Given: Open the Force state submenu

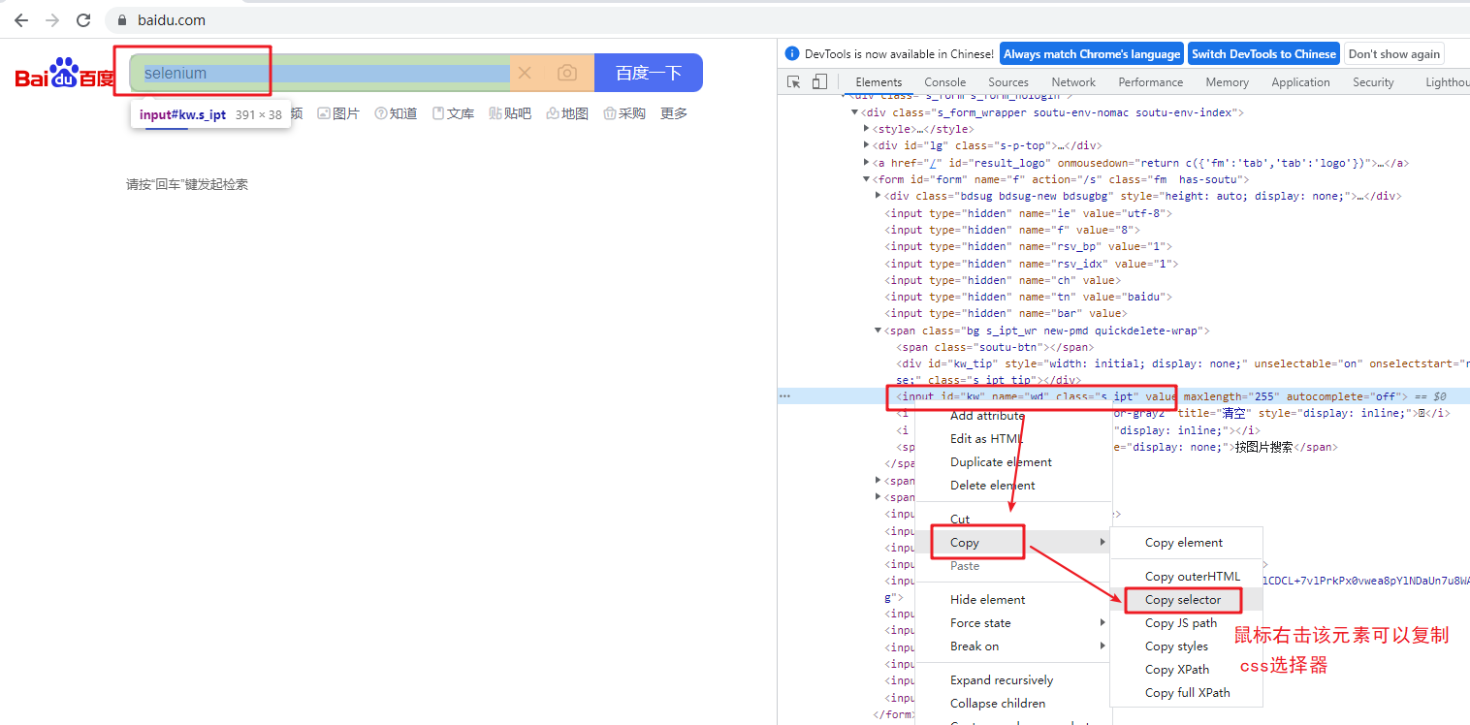Looking at the screenshot, I should pyautogui.click(x=1013, y=623).
